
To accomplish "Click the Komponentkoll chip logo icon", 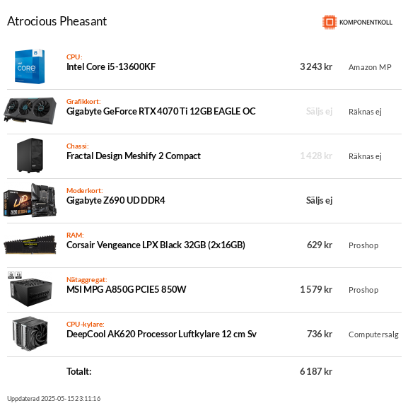I will [330, 22].
